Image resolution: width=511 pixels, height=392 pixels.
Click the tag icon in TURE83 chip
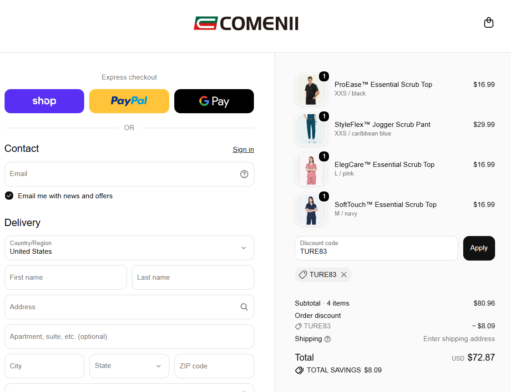click(303, 275)
